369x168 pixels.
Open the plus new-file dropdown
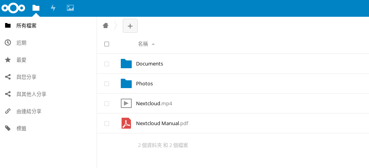(130, 26)
